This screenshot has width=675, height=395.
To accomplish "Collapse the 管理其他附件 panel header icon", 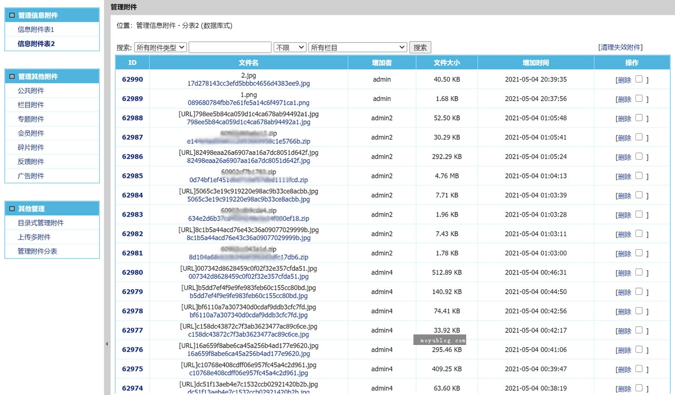I will [x=13, y=76].
